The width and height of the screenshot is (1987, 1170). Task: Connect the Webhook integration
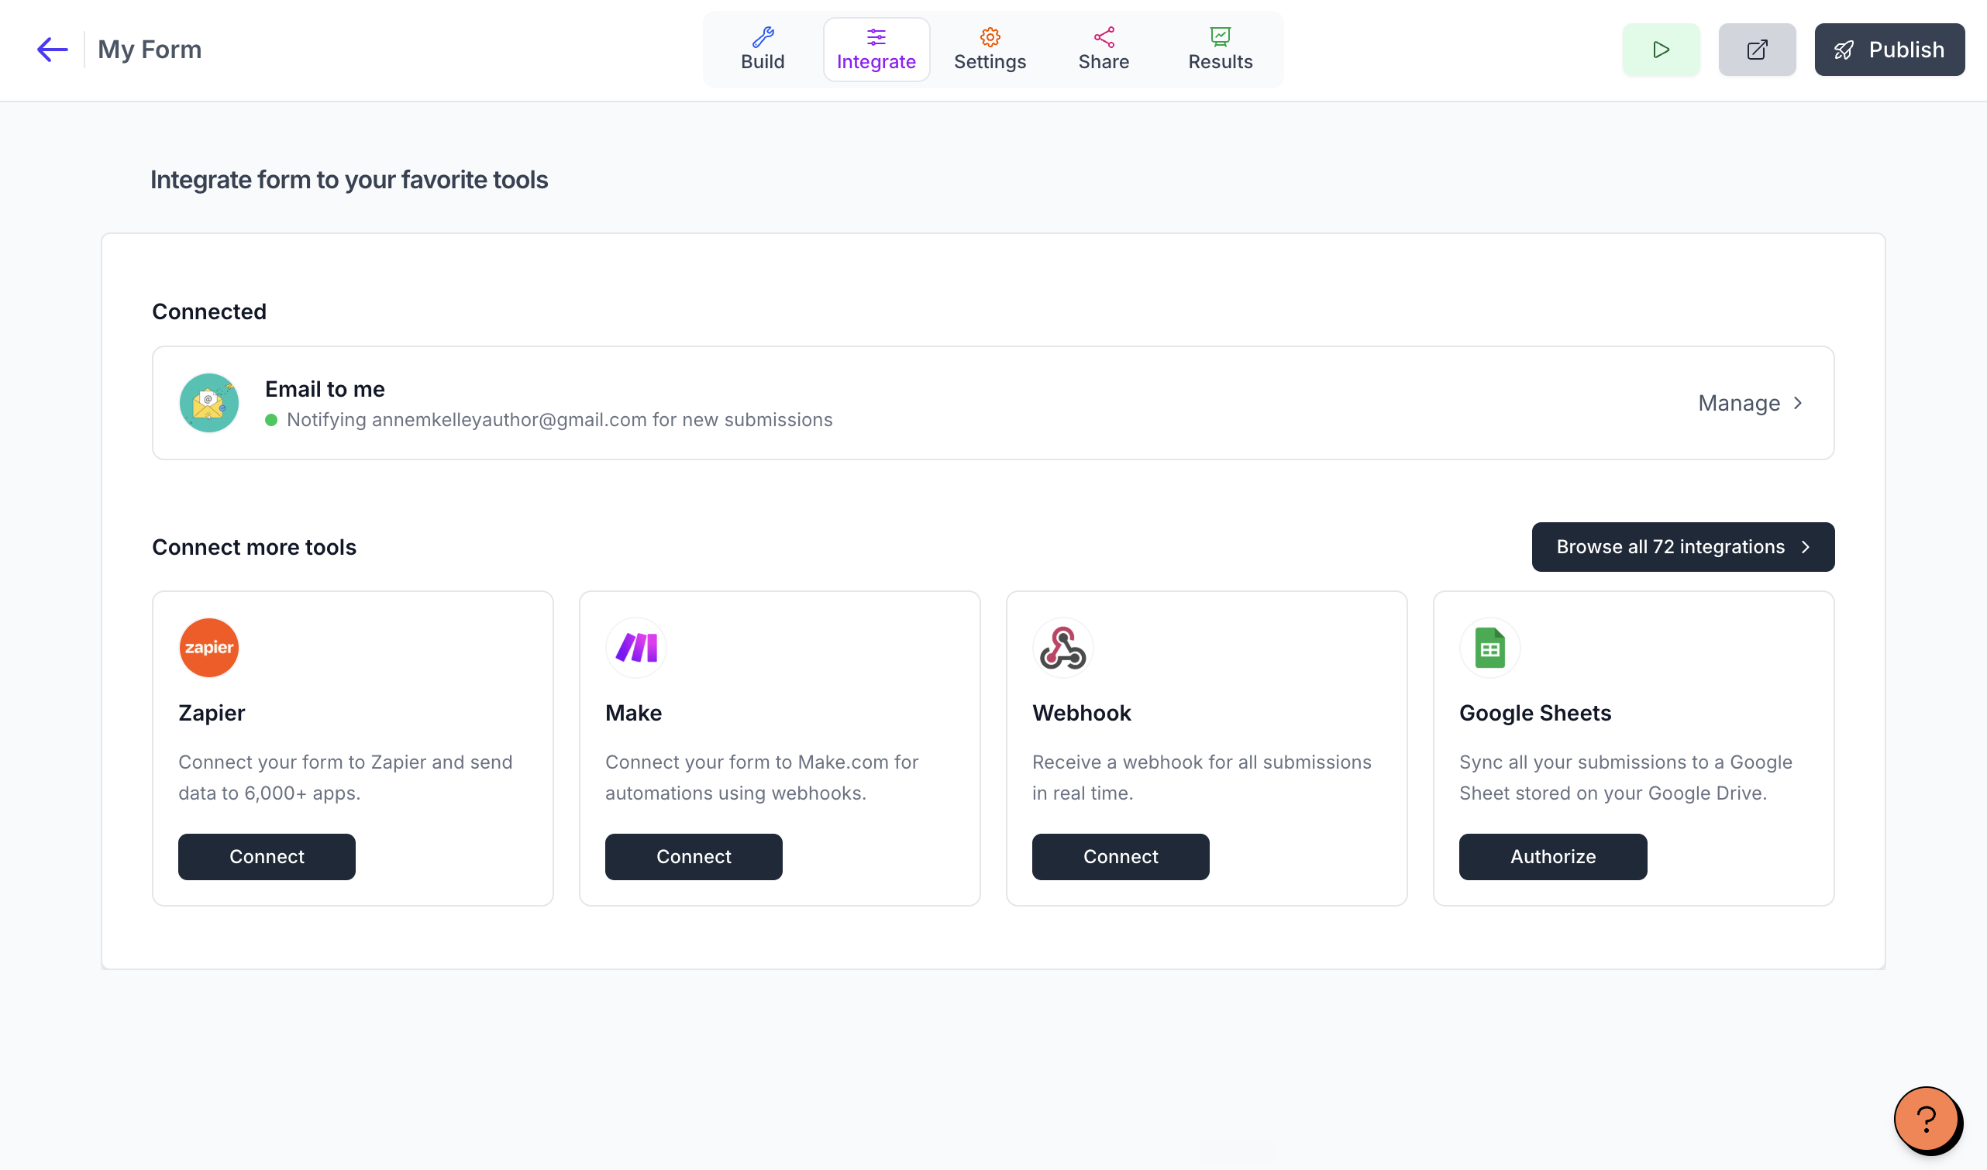[x=1121, y=856]
